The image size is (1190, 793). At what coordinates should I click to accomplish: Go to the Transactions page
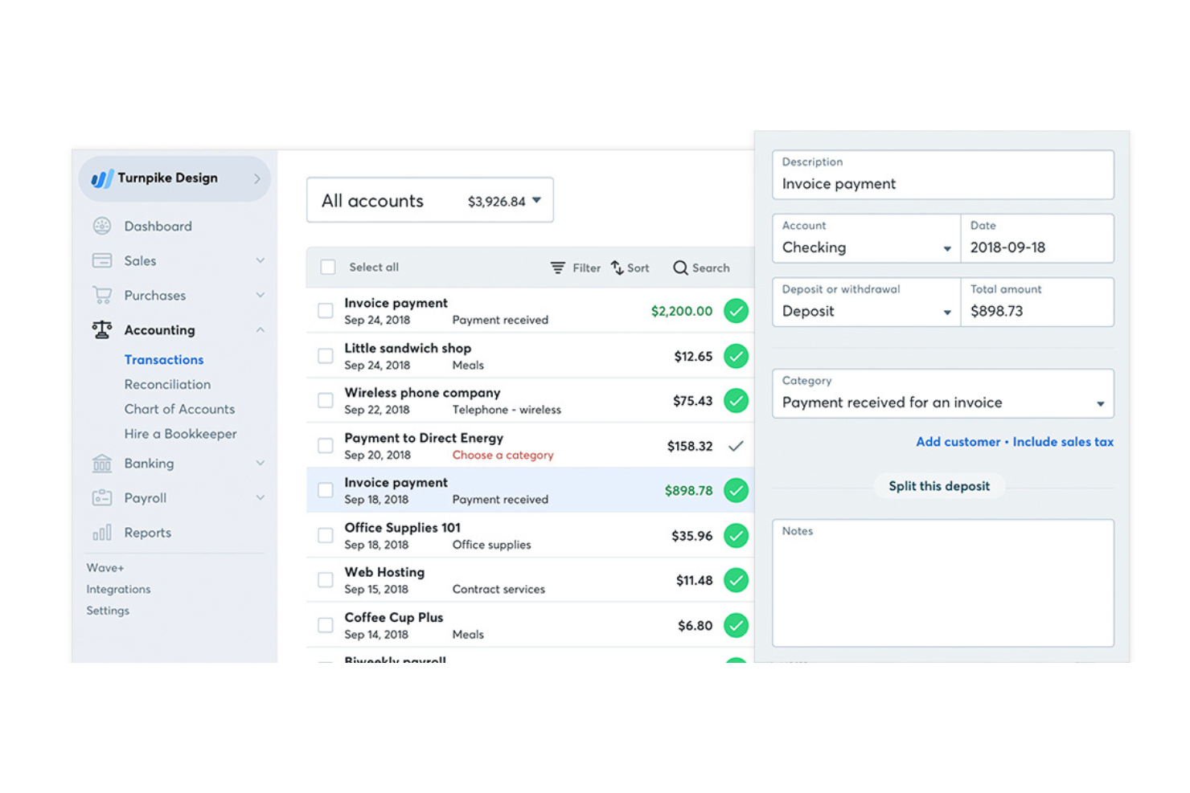click(164, 359)
